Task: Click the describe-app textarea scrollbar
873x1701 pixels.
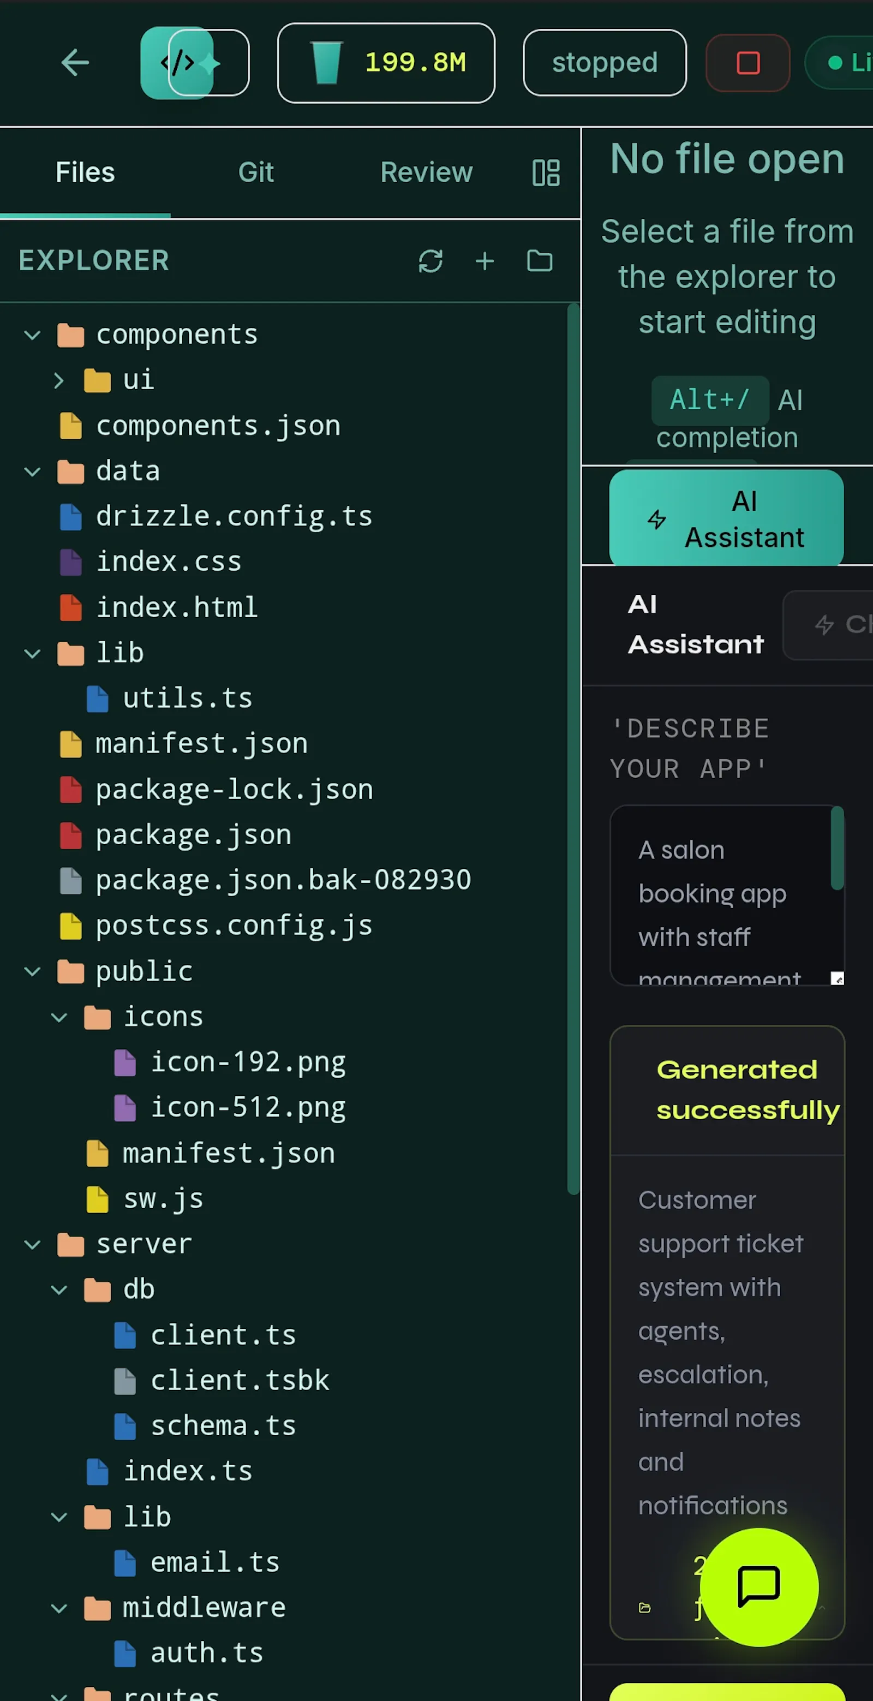Action: (x=838, y=849)
